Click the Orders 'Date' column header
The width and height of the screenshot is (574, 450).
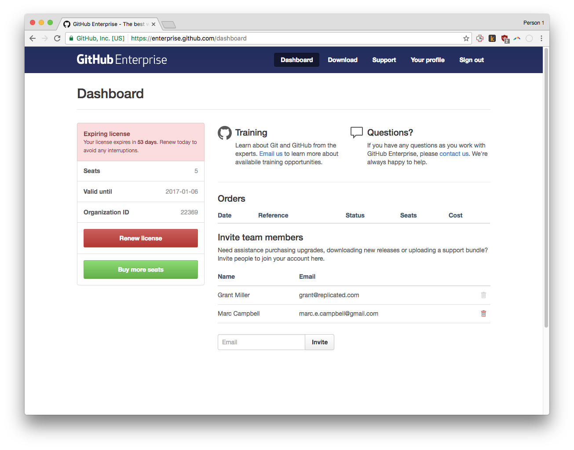pos(224,215)
